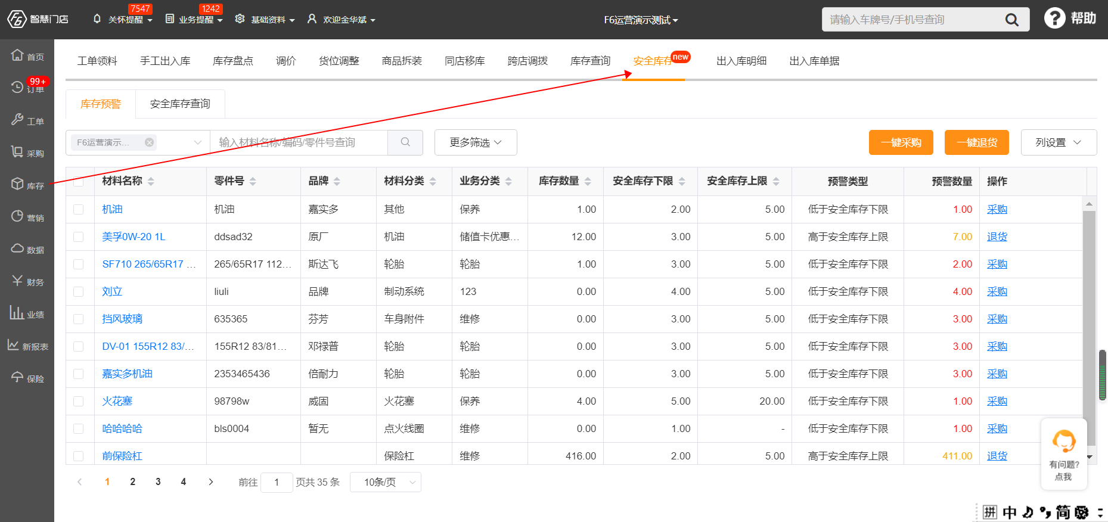Sort by 安全库存下限 column arrows

click(682, 181)
